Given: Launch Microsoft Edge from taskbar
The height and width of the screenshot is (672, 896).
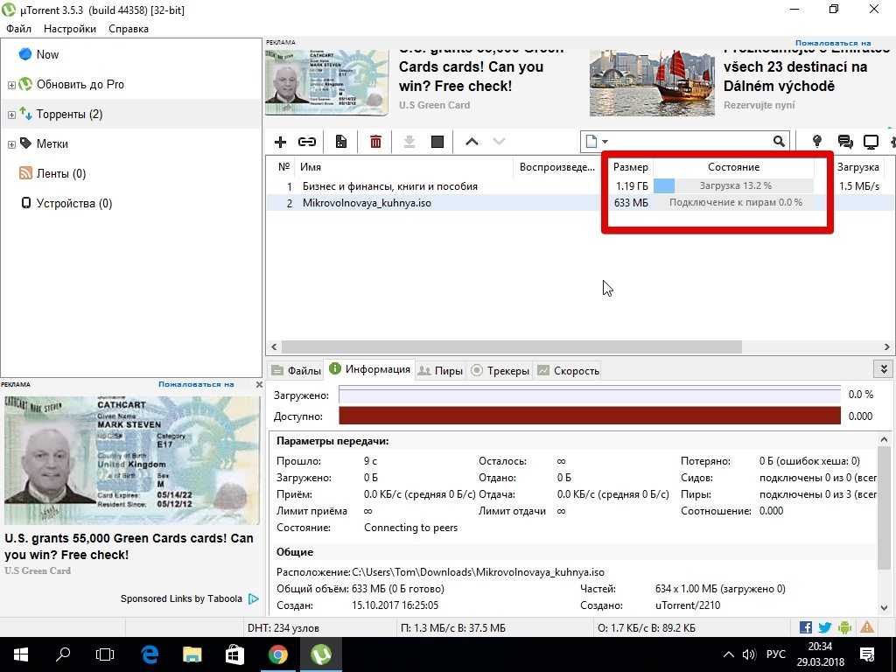Looking at the screenshot, I should pyautogui.click(x=150, y=654).
